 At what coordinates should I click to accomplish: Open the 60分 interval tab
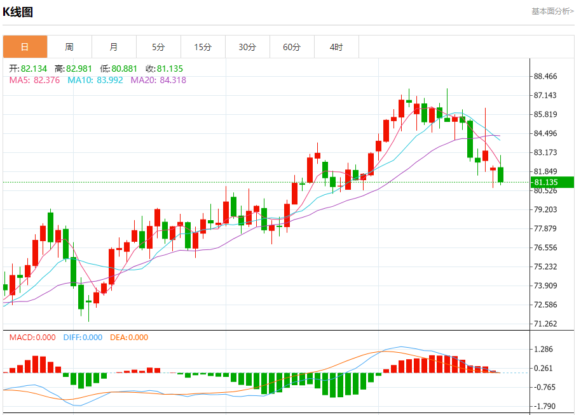point(292,47)
